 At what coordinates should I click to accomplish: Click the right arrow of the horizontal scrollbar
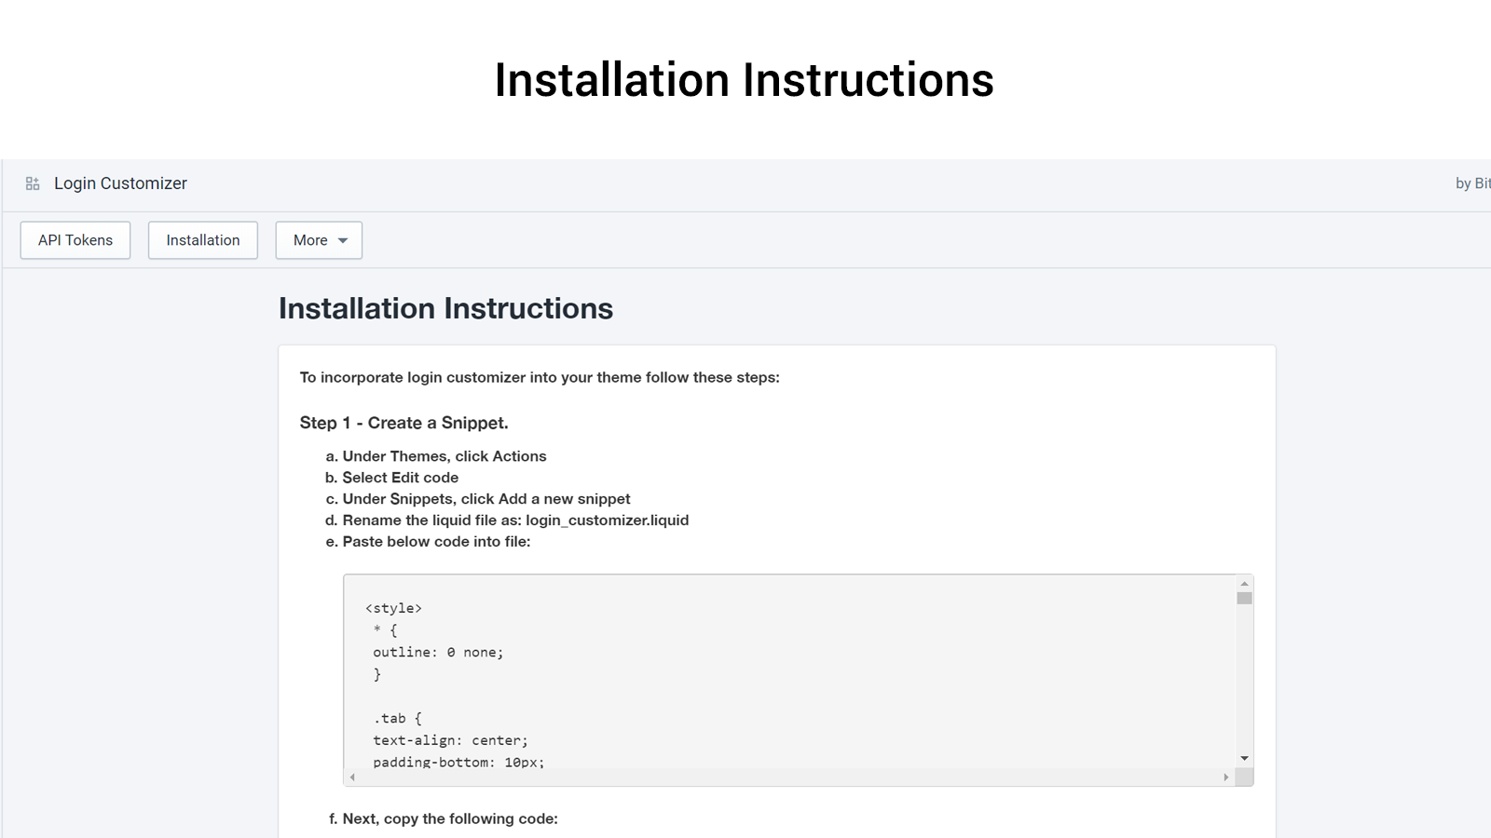coord(1228,776)
